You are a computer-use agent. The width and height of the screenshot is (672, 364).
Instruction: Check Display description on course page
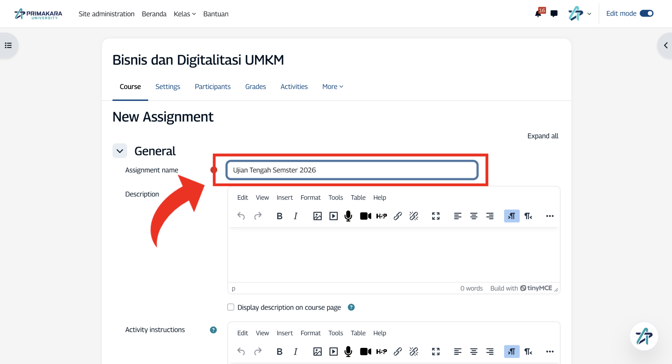coord(231,307)
